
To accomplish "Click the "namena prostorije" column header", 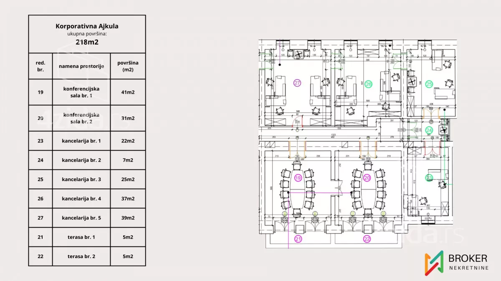I will tap(81, 66).
